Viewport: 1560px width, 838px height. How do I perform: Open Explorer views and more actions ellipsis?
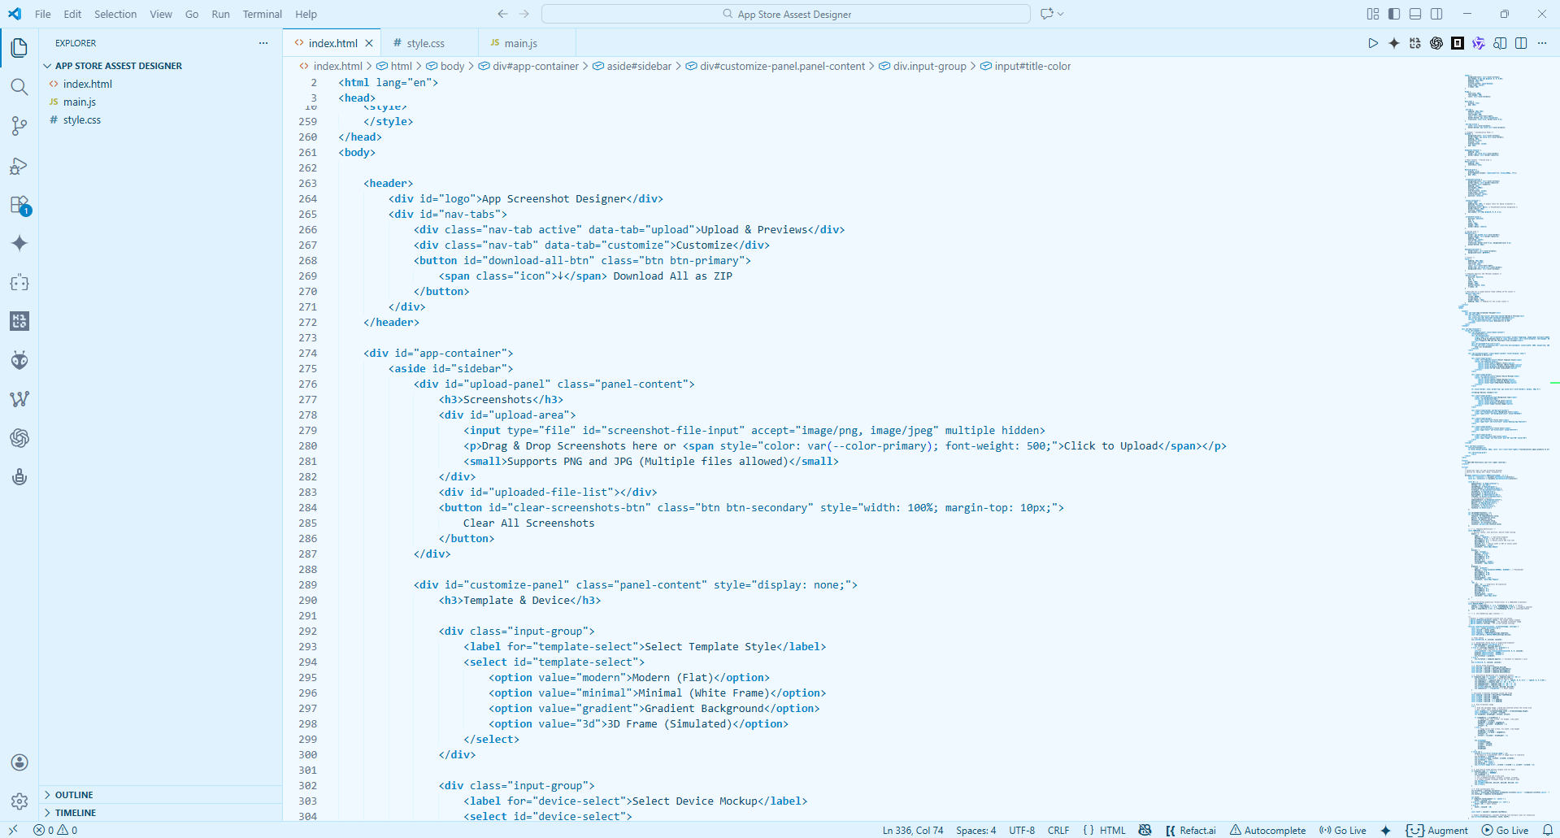click(x=263, y=43)
